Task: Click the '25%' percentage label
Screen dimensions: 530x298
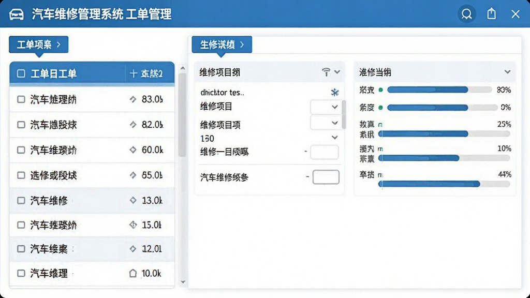Action: coord(504,124)
